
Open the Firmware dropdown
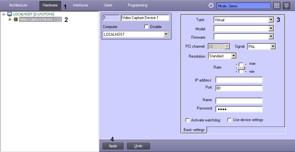[271, 36]
